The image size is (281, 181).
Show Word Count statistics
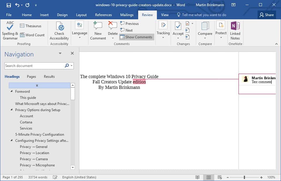point(32,35)
